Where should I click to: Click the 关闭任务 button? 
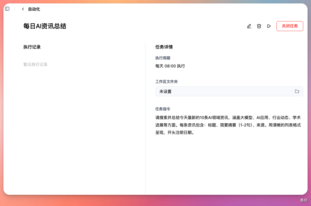click(290, 26)
